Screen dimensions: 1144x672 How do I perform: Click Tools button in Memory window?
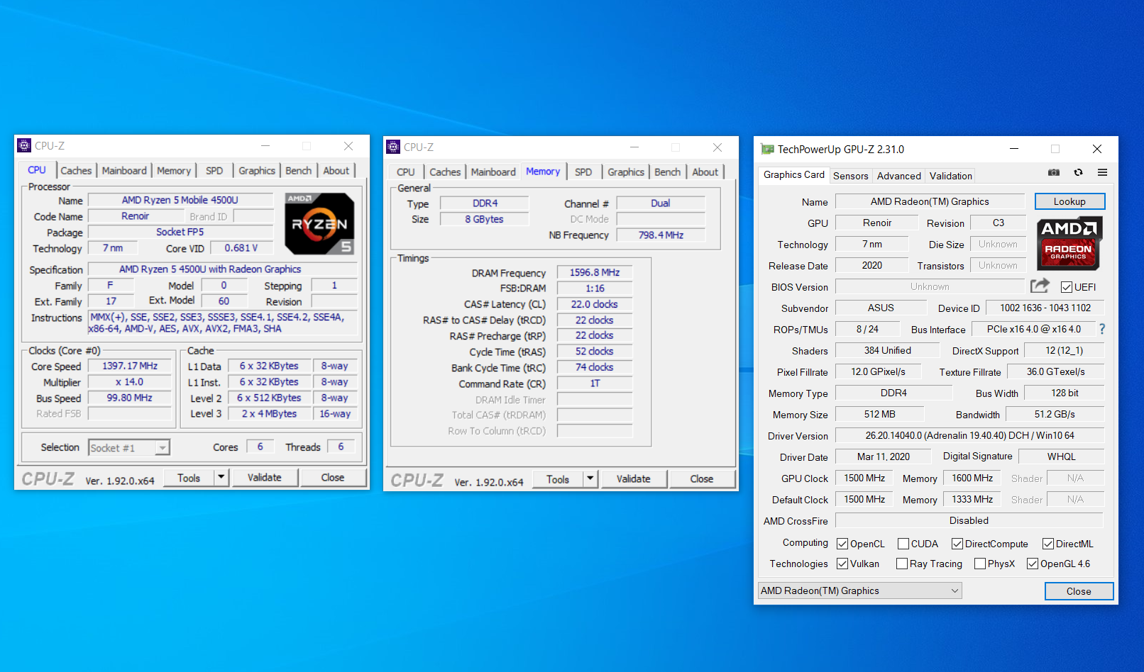pyautogui.click(x=558, y=479)
